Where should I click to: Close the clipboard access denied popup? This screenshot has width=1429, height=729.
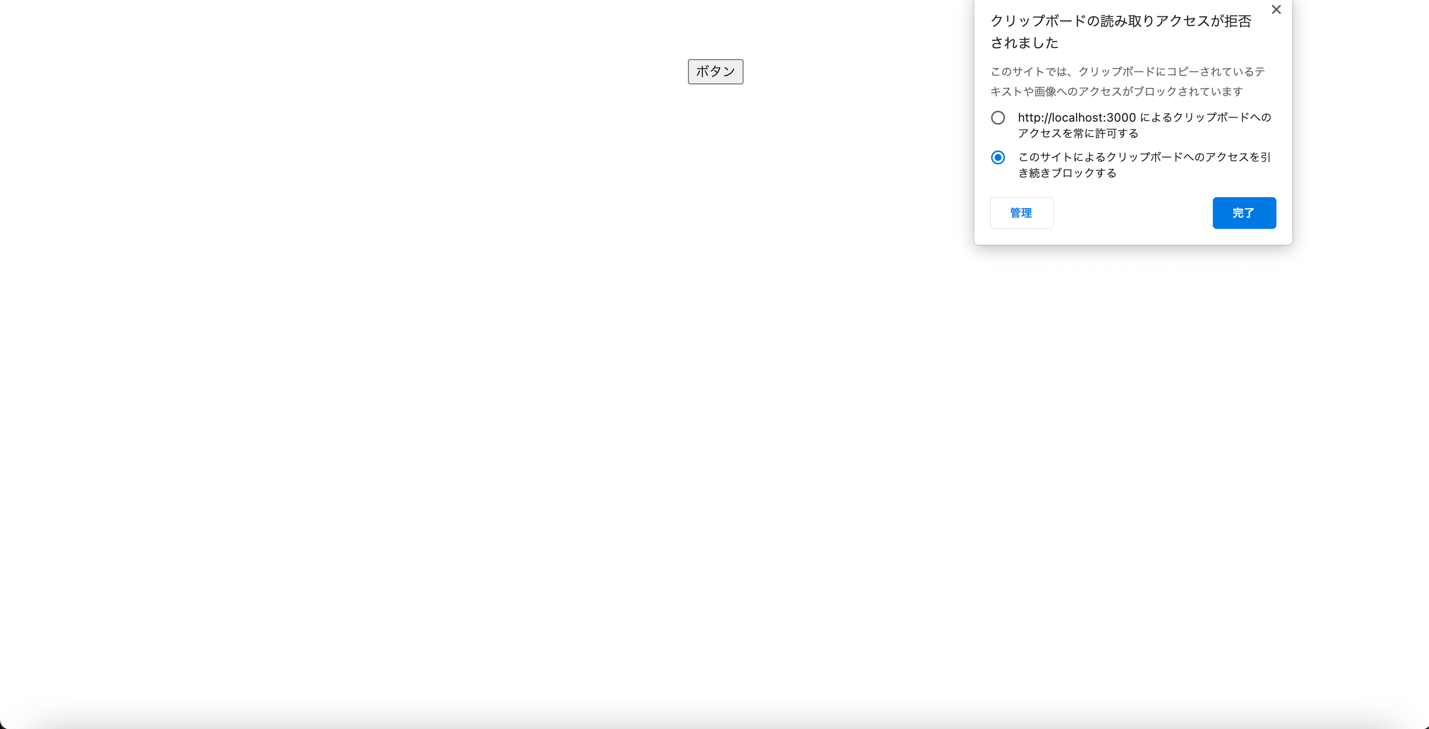point(1276,9)
